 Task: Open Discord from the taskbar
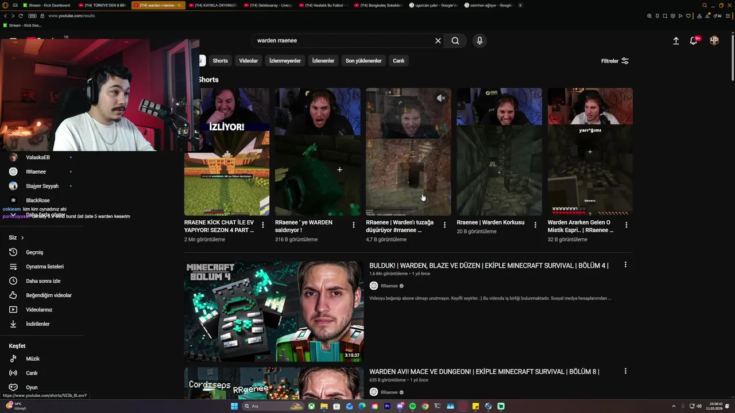[400, 406]
